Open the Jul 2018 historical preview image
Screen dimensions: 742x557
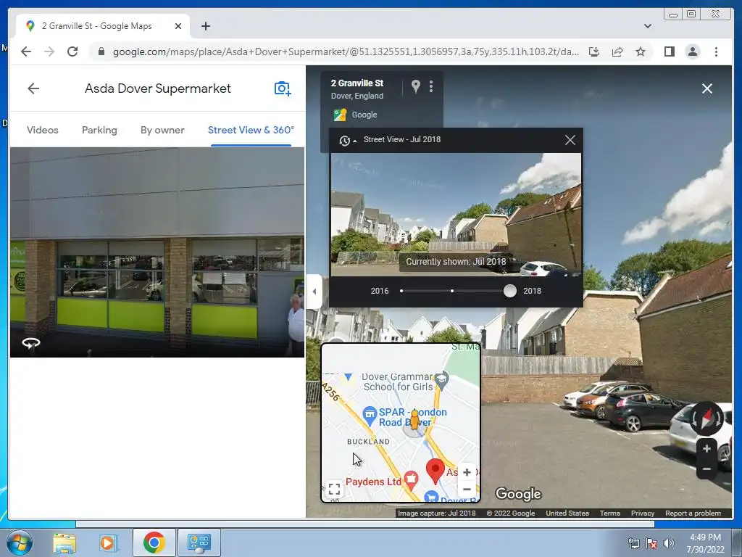pos(456,214)
